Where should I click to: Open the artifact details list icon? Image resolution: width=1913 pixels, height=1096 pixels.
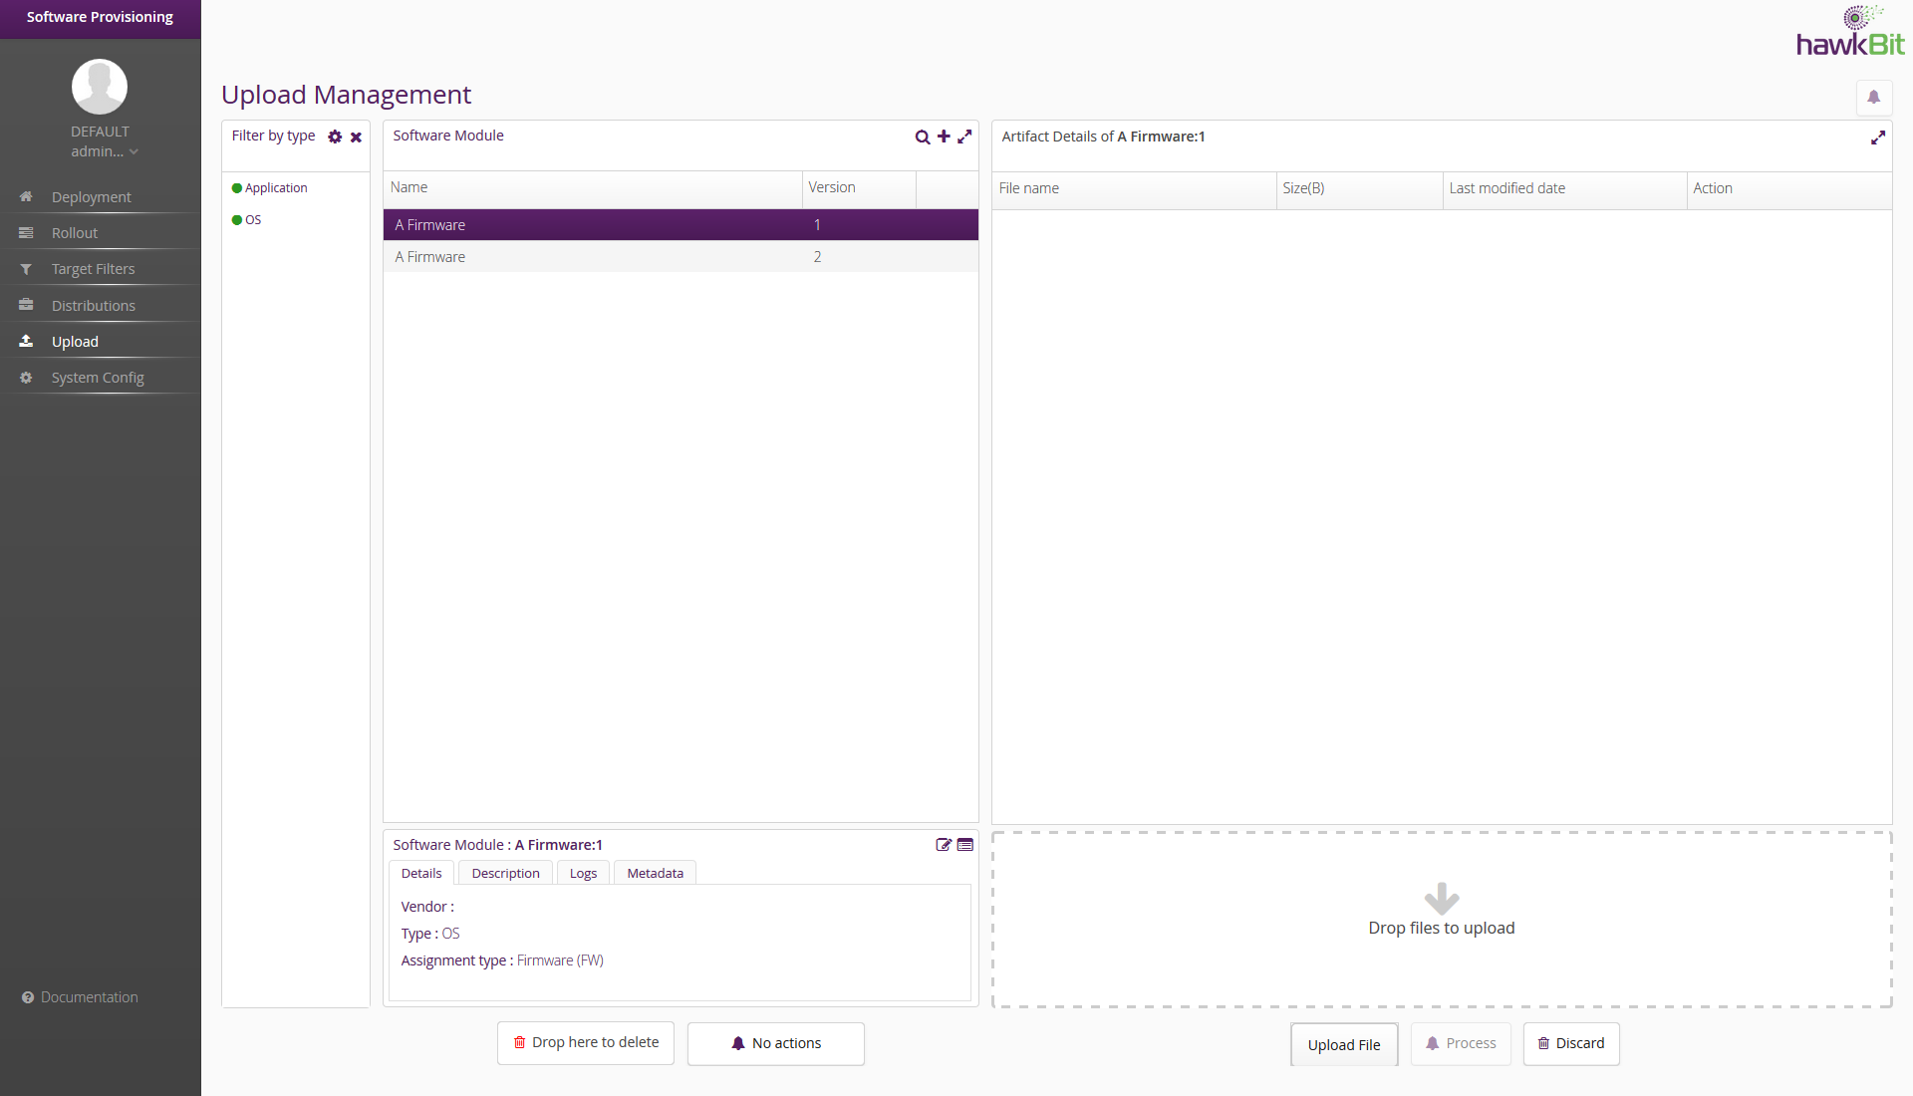pos(965,845)
